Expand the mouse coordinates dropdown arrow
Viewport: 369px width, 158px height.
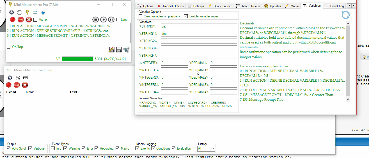coord(128,59)
